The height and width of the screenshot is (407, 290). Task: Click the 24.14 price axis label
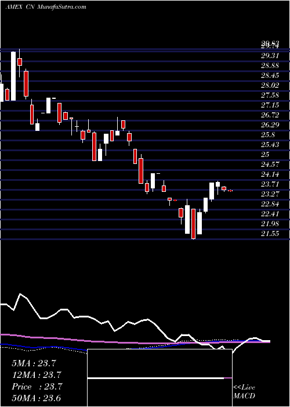pyautogui.click(x=270, y=174)
